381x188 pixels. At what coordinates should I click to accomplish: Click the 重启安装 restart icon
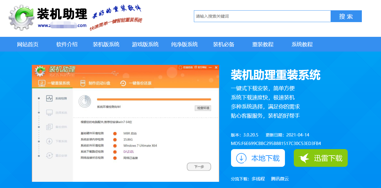click(x=49, y=155)
